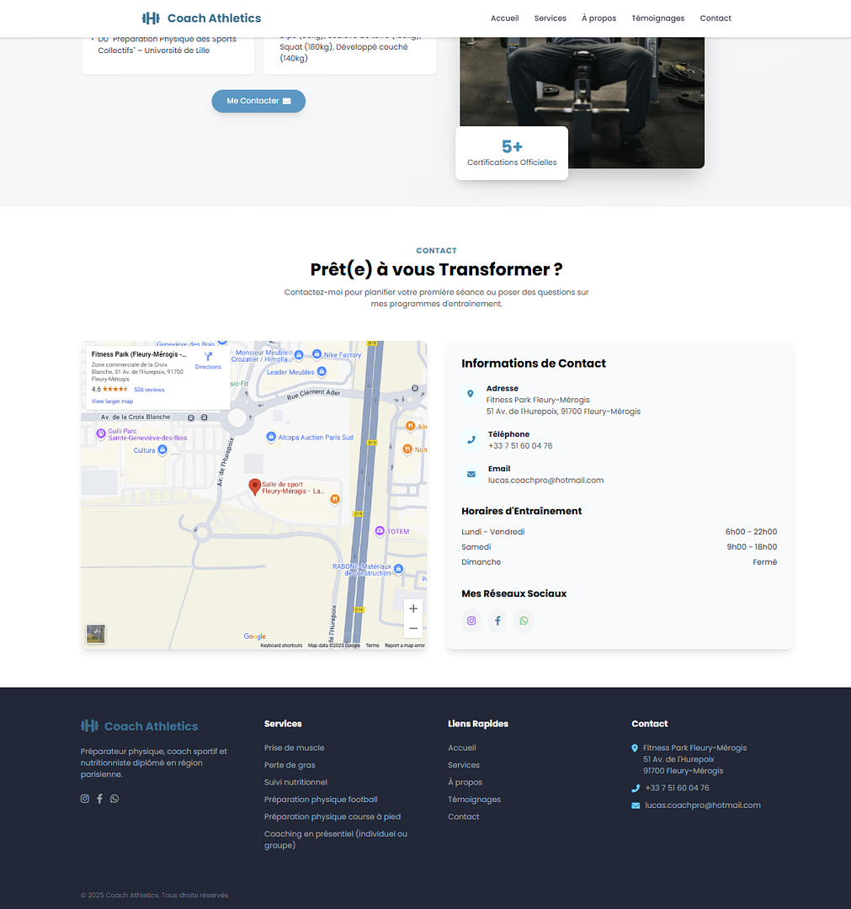The image size is (851, 909).
Task: Click the red Salle de sport map pin
Action: click(x=254, y=486)
